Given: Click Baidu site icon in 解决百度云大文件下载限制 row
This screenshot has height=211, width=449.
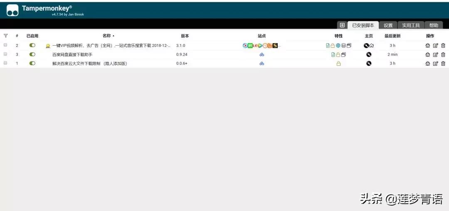Looking at the screenshot, I should pos(262,64).
